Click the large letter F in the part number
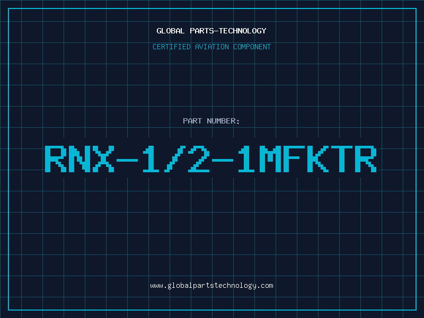 point(294,158)
